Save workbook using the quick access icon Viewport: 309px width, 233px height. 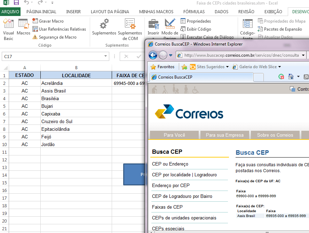tap(16, 3)
